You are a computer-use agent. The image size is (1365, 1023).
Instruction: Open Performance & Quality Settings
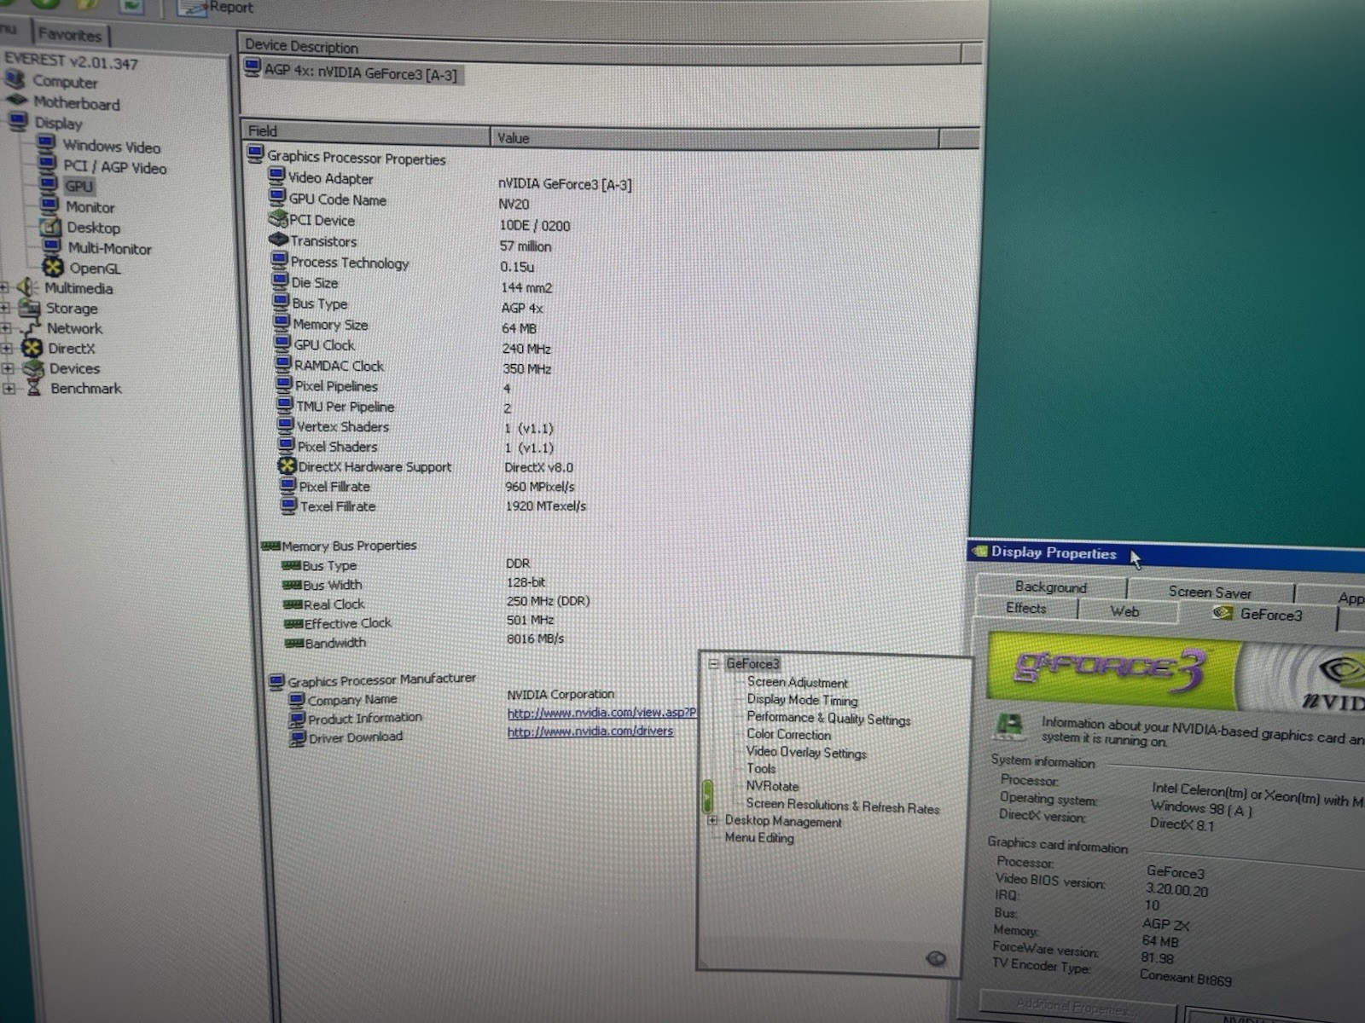click(x=828, y=718)
